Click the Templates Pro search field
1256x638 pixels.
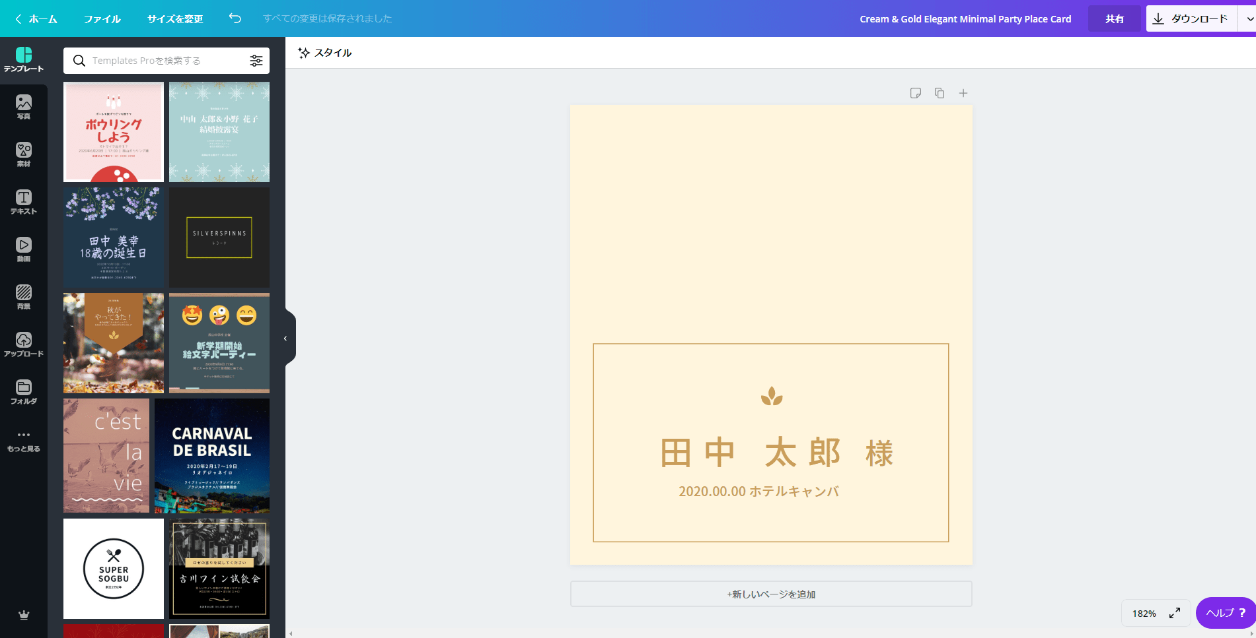(165, 61)
